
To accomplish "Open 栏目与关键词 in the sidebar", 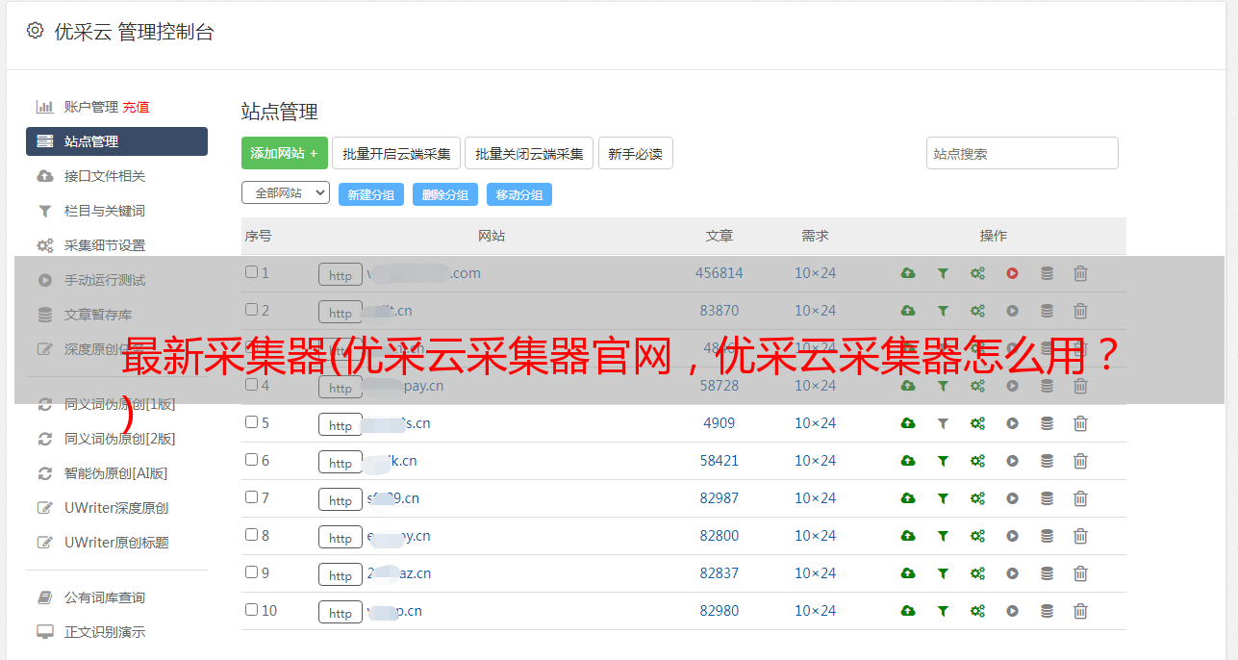I will click(105, 211).
